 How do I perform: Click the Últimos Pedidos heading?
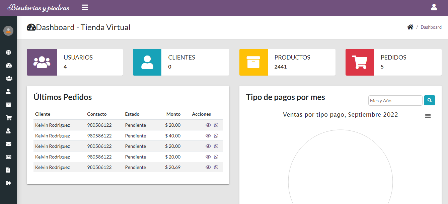(63, 97)
